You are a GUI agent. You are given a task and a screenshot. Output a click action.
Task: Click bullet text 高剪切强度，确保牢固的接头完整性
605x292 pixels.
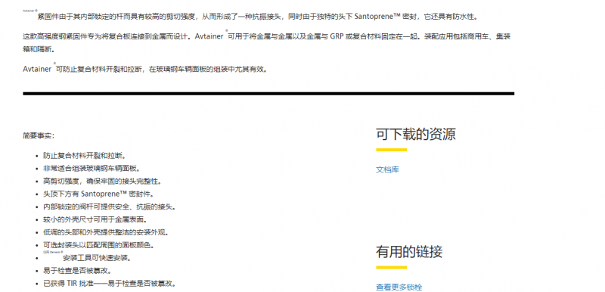[102, 182]
